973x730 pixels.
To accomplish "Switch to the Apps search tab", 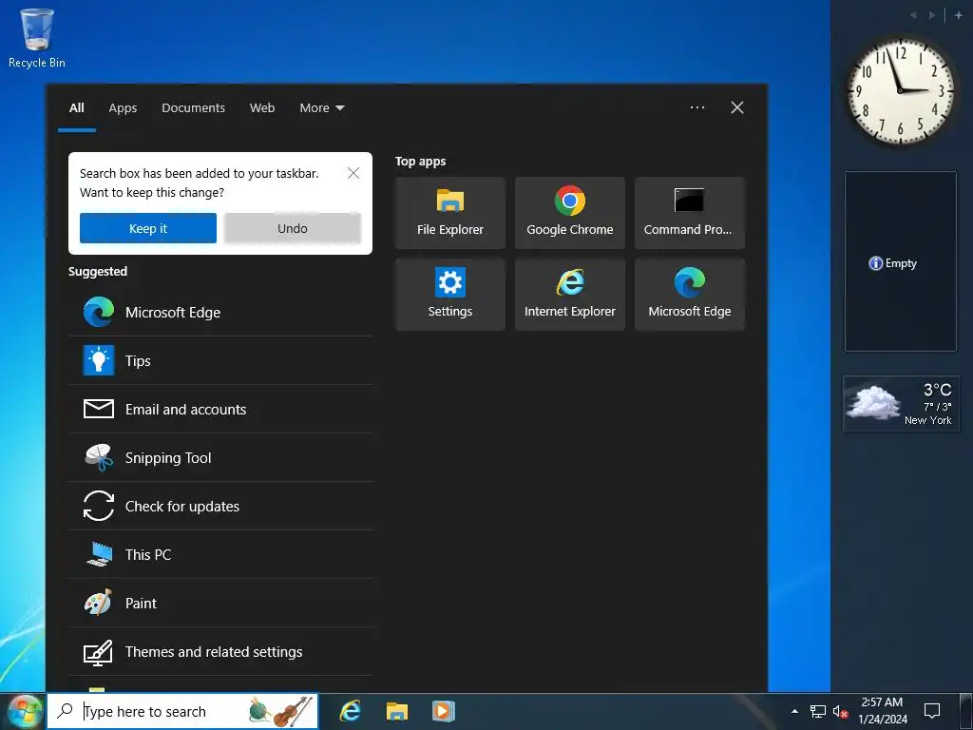I will pos(123,108).
